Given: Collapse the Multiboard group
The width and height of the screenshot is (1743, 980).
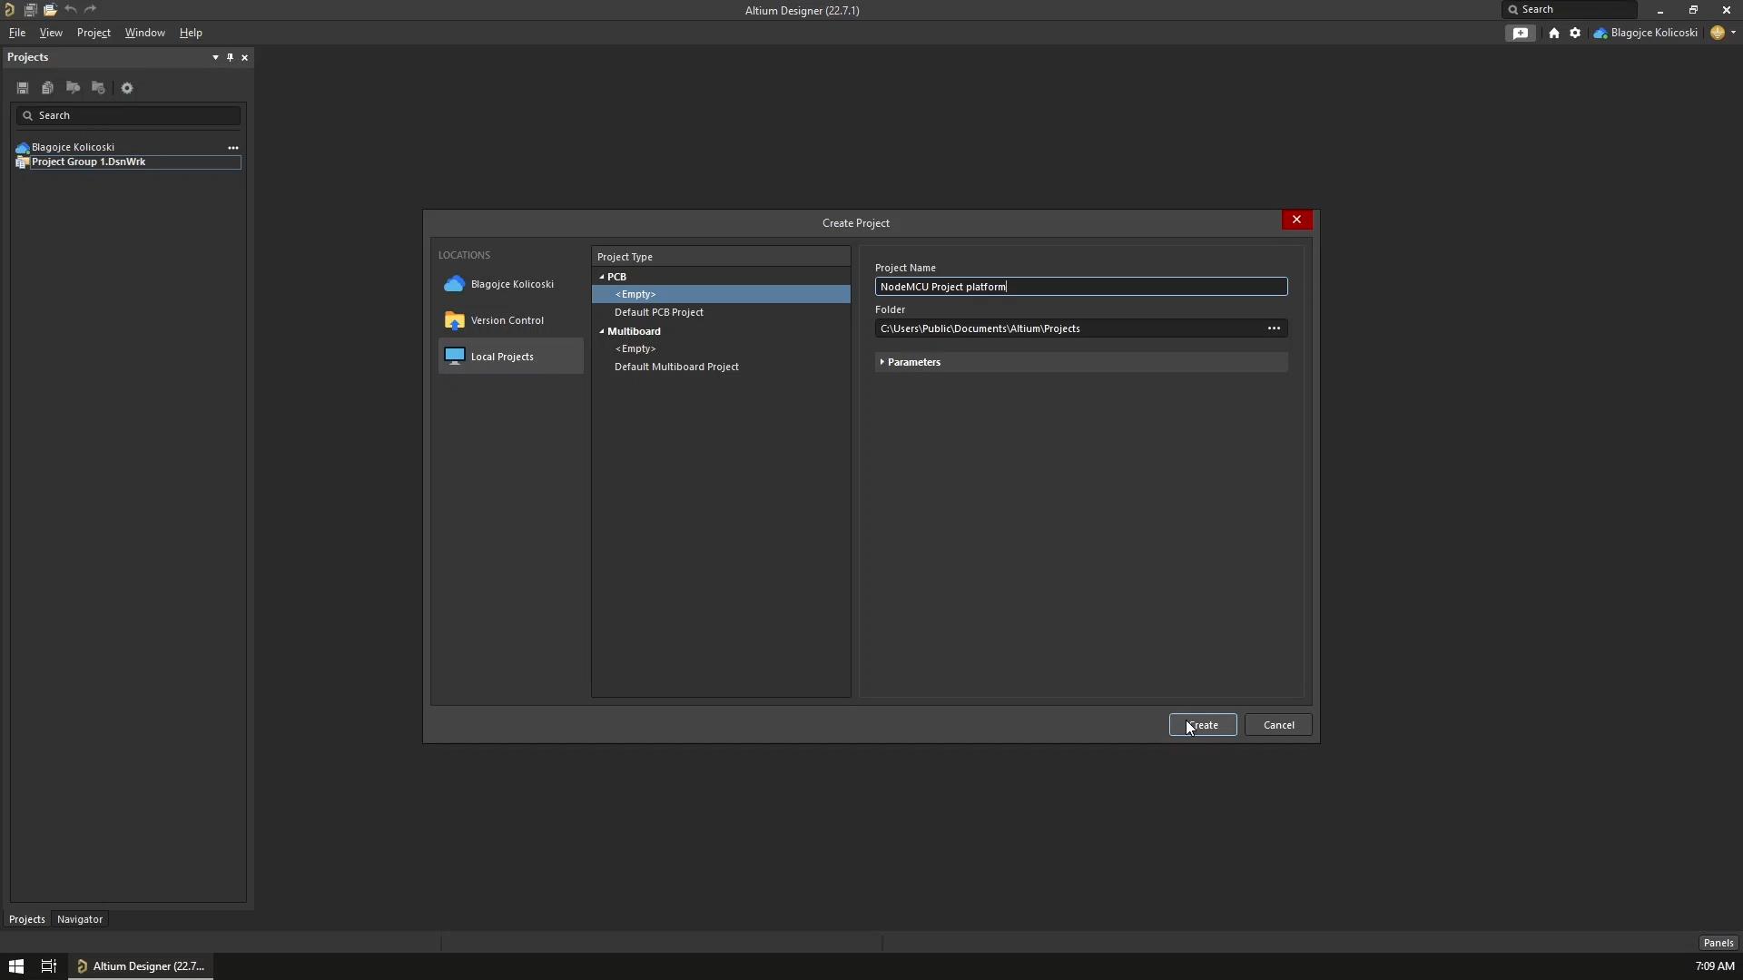Looking at the screenshot, I should [x=603, y=331].
